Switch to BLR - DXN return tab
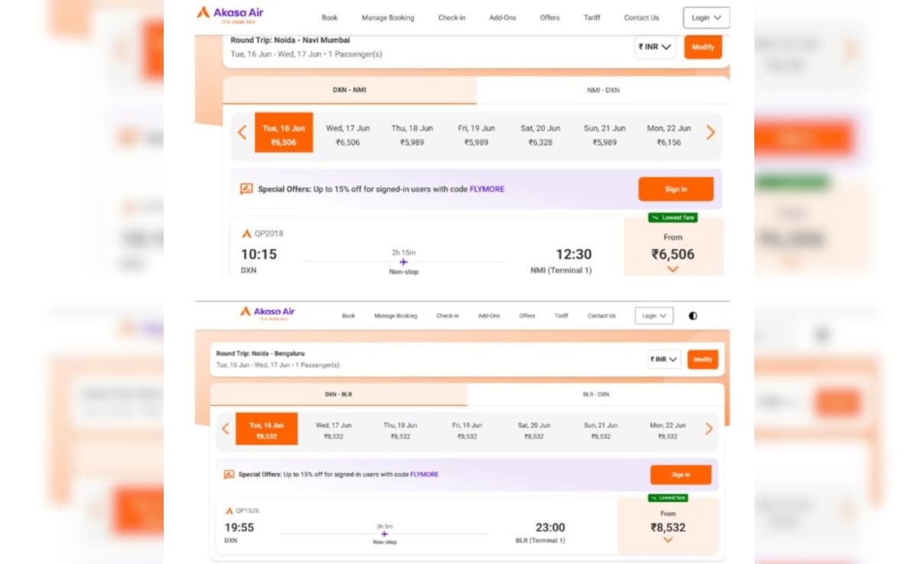The image size is (918, 564). pos(596,394)
